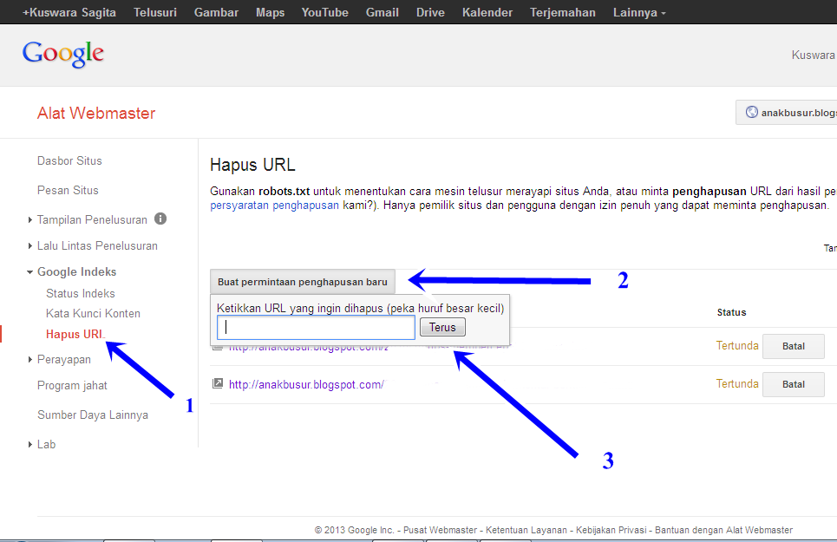Screen dimensions: 837x542
Task: Open the anakbusur.blogspot site selector
Action: tap(787, 113)
